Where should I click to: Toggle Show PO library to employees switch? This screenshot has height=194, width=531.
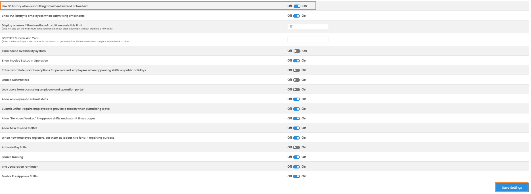coord(296,16)
